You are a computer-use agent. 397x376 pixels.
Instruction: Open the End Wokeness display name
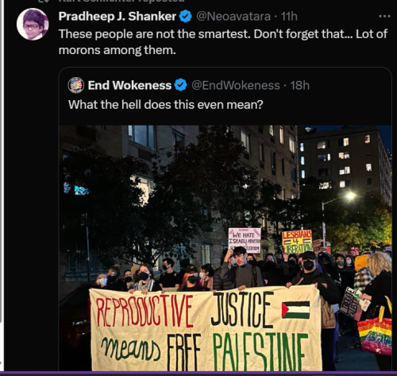(x=129, y=85)
